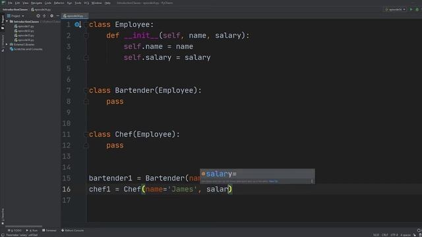Open the Terminal tool window
The width and height of the screenshot is (422, 237).
(x=49, y=230)
